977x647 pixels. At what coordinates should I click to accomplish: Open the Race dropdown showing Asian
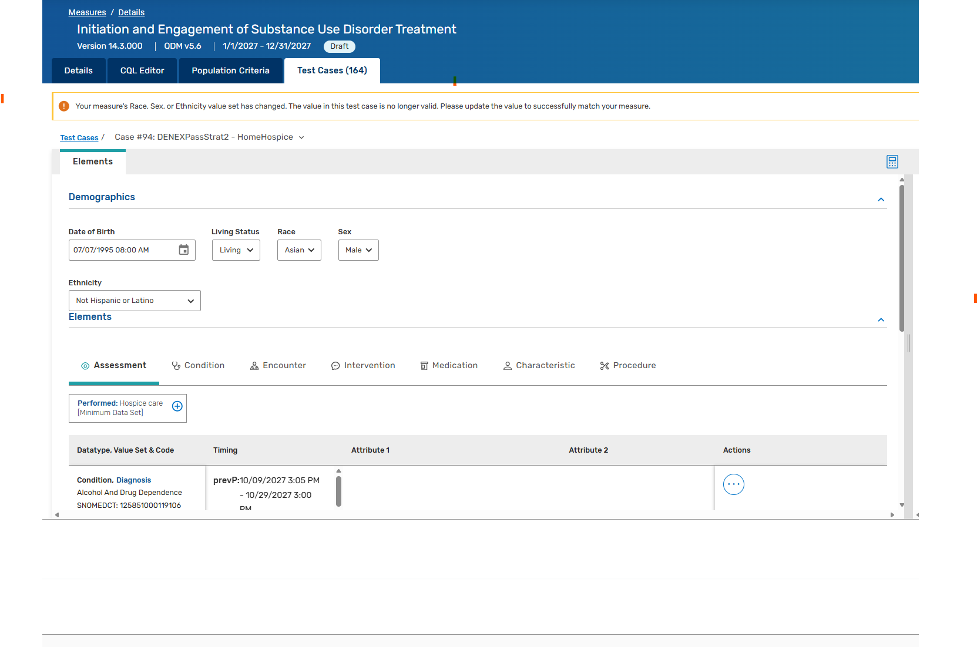point(299,250)
